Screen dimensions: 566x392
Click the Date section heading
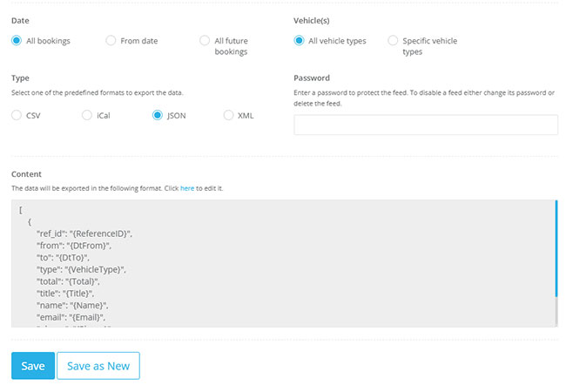click(x=20, y=21)
